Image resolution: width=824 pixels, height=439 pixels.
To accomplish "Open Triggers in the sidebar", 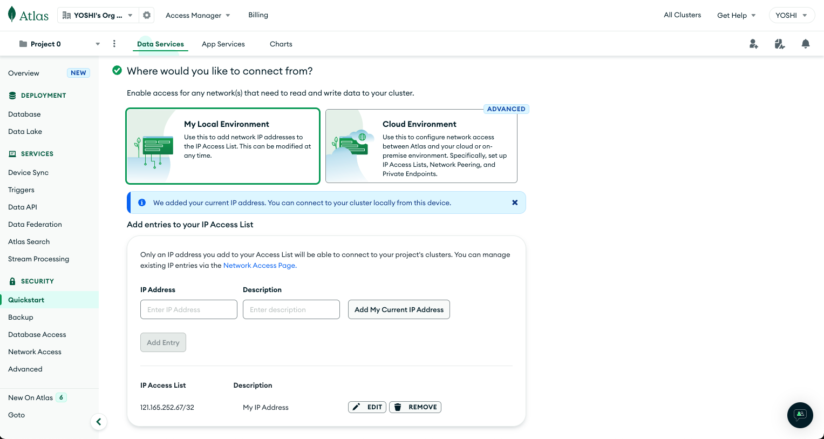I will [x=21, y=190].
